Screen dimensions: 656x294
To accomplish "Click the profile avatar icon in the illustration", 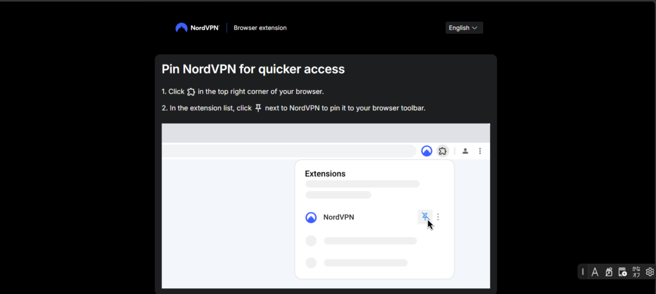I will 465,151.
